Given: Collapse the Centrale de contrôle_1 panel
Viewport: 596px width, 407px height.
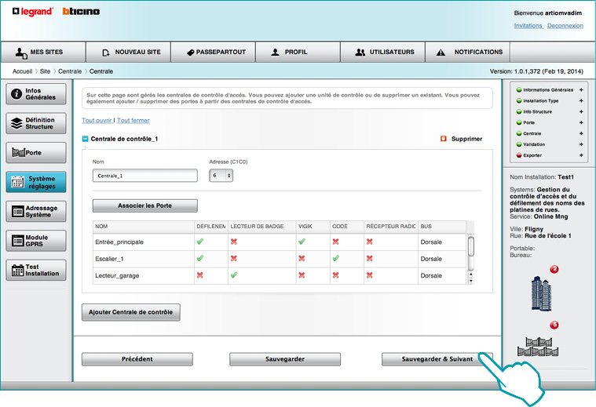Looking at the screenshot, I should click(86, 139).
